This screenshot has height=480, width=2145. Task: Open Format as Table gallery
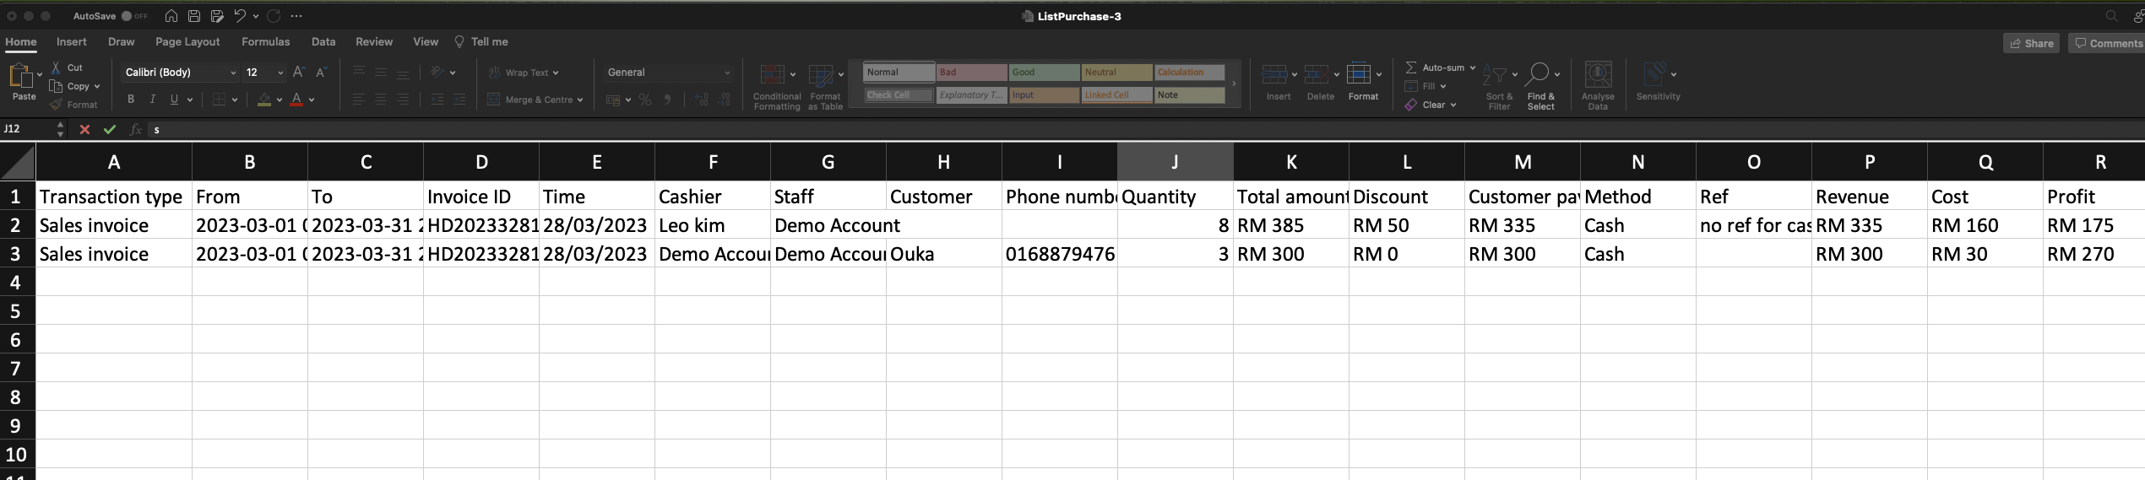pyautogui.click(x=825, y=87)
